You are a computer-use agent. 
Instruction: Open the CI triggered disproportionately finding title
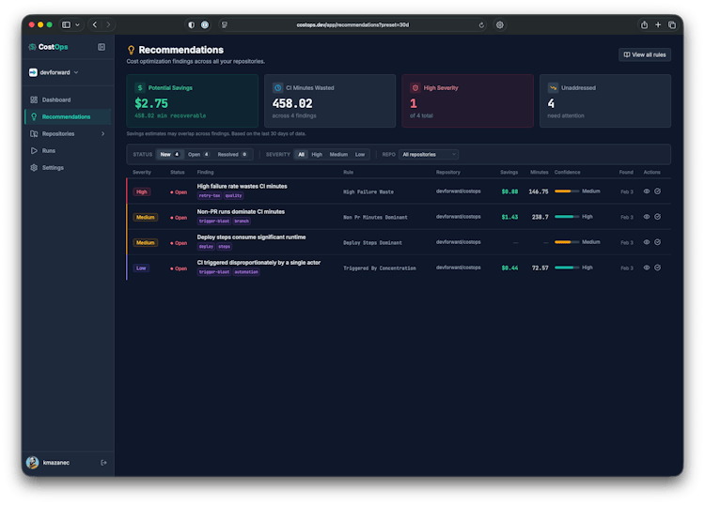258,263
